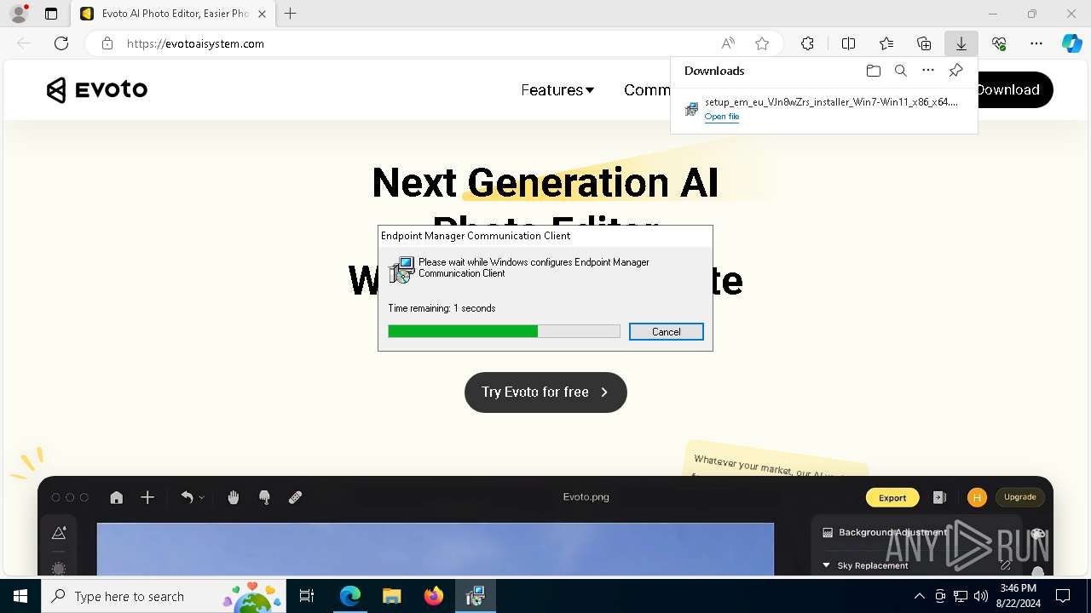
Task: Click installer icon on taskbar
Action: [475, 596]
